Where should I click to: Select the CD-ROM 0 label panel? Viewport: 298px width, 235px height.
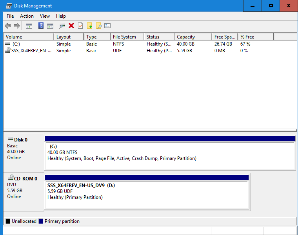[x=24, y=192]
